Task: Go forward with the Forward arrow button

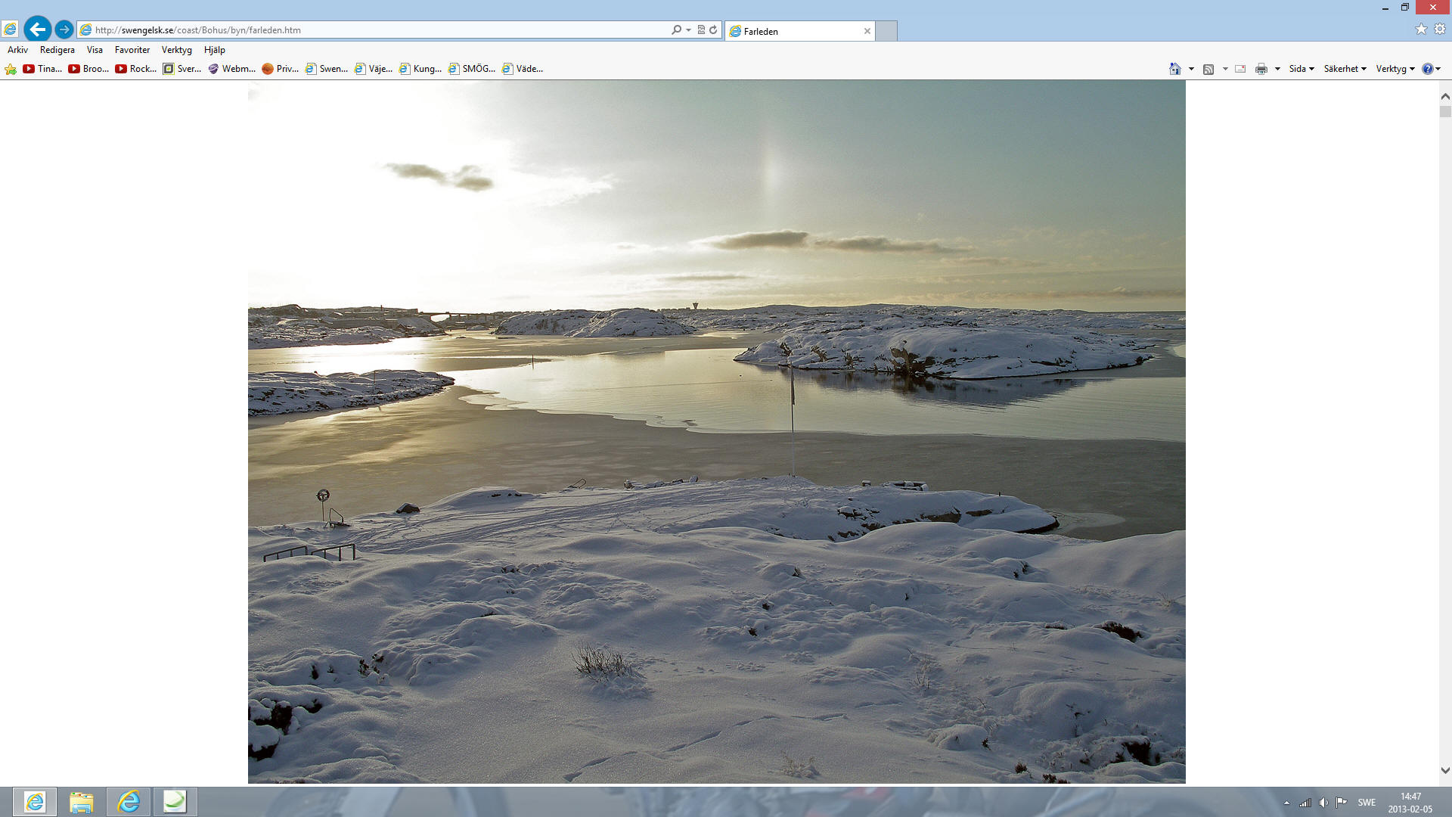Action: 64,30
